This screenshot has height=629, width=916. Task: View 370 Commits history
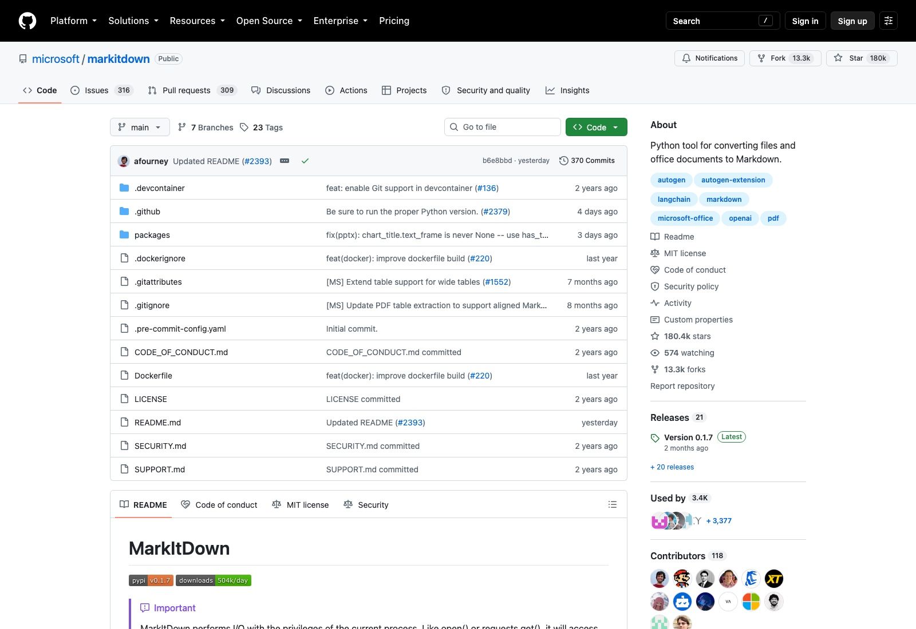tap(587, 161)
